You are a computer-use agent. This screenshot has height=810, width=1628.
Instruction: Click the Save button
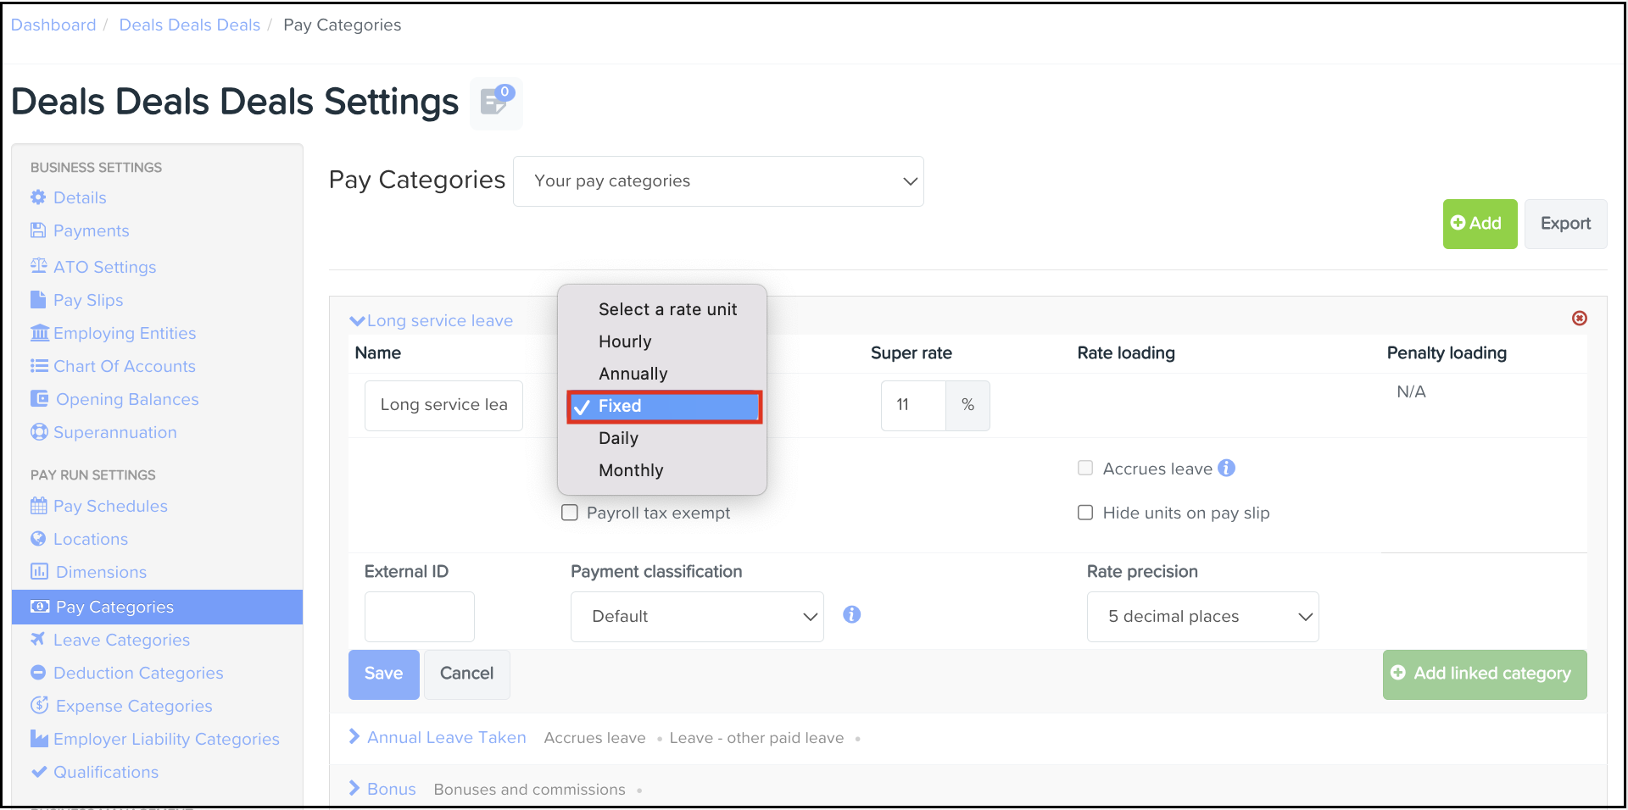383,674
